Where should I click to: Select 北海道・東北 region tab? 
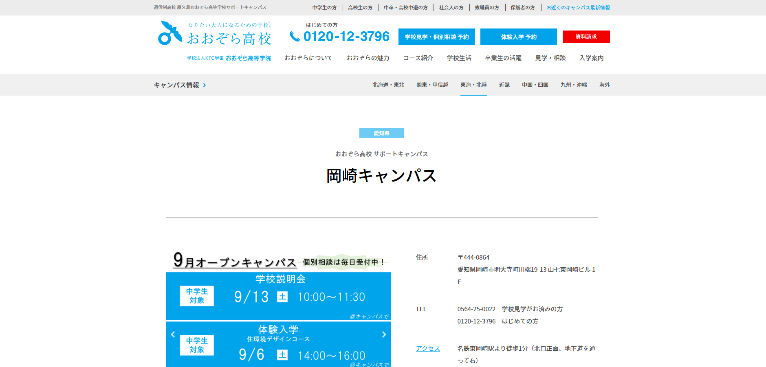click(388, 85)
